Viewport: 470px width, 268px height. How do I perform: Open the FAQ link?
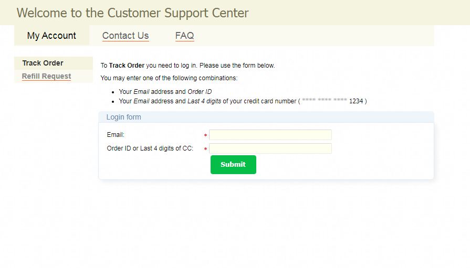pyautogui.click(x=185, y=36)
